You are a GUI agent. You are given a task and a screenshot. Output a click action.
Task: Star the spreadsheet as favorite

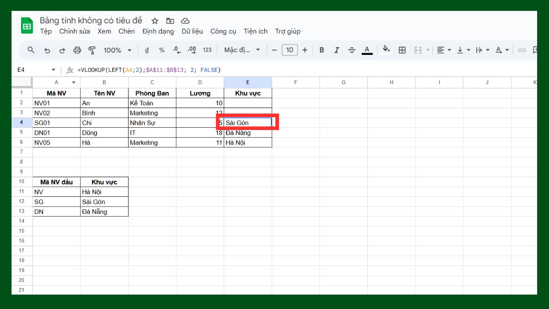[155, 21]
